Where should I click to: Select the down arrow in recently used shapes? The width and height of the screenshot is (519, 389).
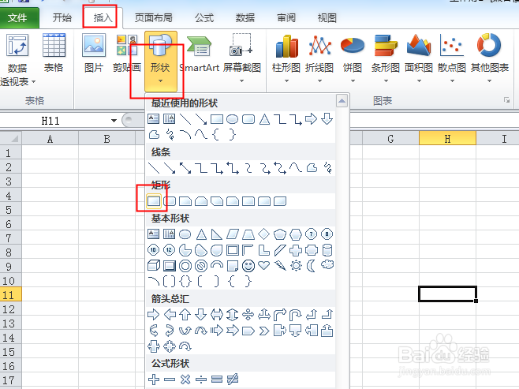click(x=327, y=119)
